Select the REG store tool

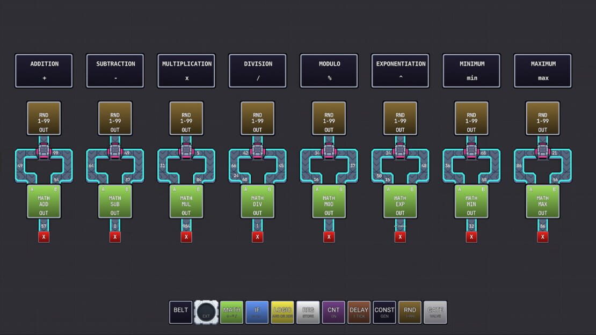308,312
